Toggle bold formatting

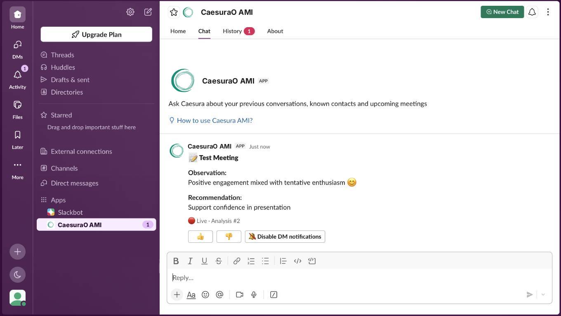pyautogui.click(x=176, y=261)
